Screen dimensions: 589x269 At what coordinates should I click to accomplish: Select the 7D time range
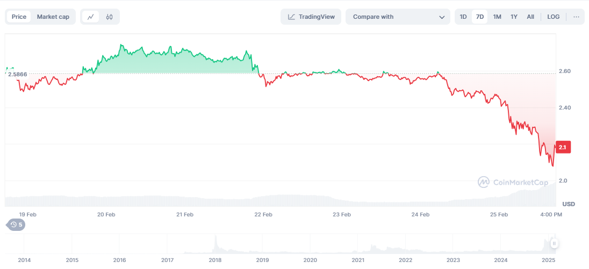[x=480, y=17]
